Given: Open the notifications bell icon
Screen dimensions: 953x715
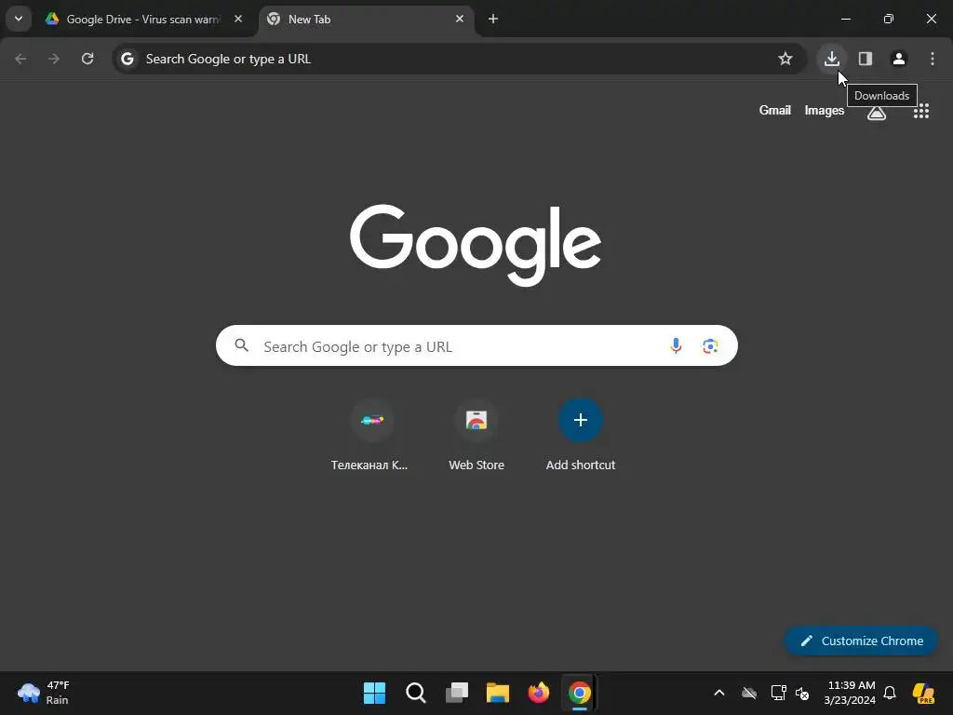Looking at the screenshot, I should click(x=890, y=693).
